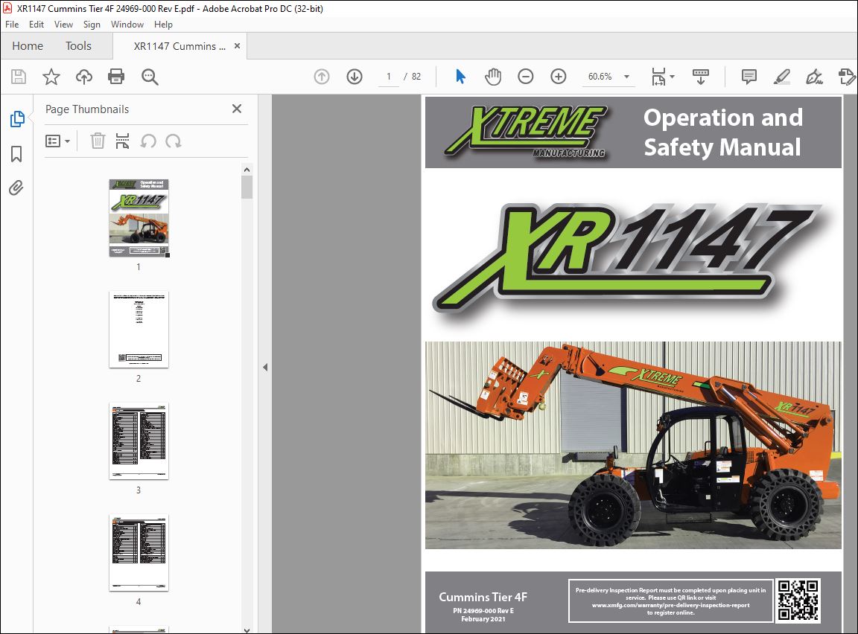Open the 60.6% zoom level dropdown
This screenshot has width=858, height=634.
[x=626, y=77]
